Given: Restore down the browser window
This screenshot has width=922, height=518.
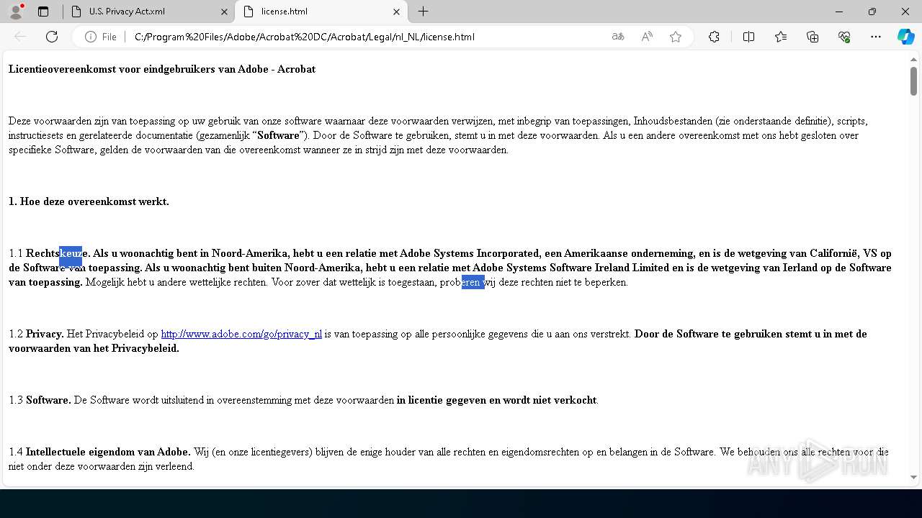Looking at the screenshot, I should [872, 12].
